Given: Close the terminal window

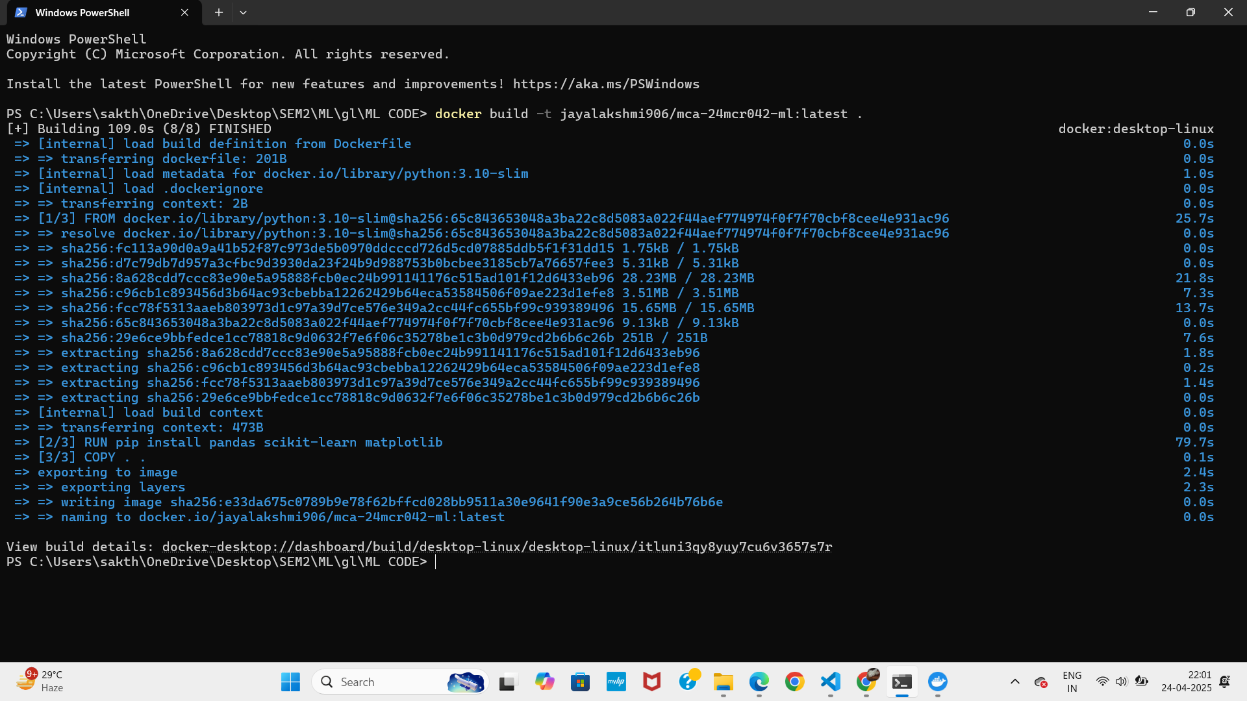Looking at the screenshot, I should click(x=1228, y=12).
